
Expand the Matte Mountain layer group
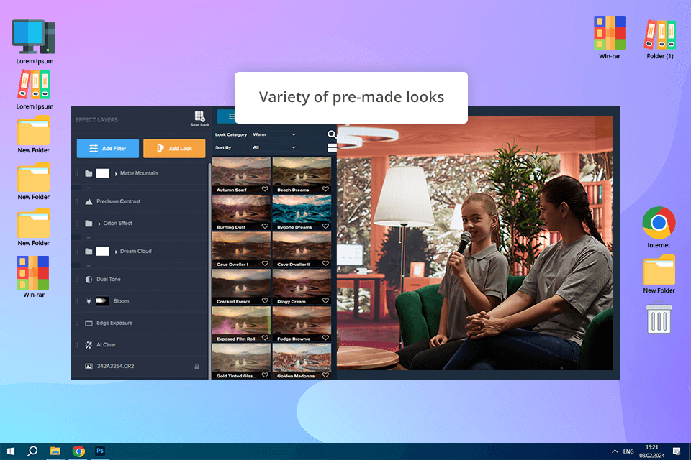point(116,174)
